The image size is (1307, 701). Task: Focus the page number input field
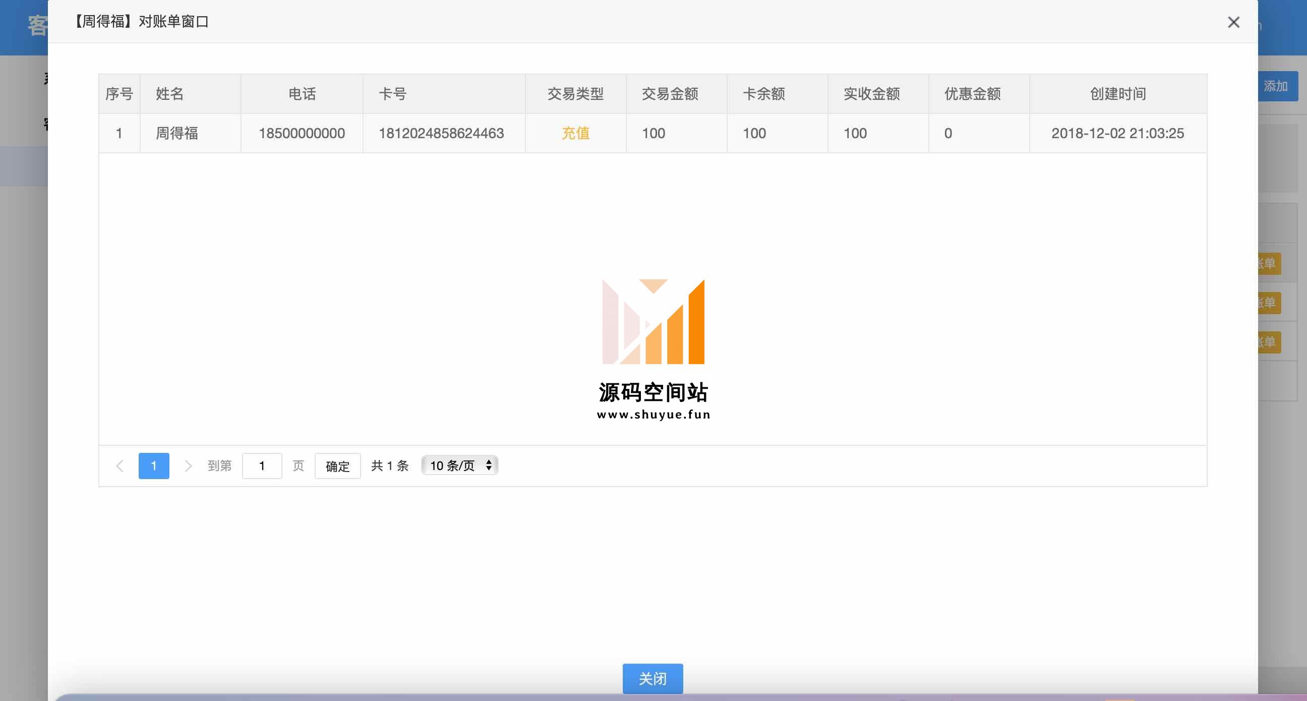tap(262, 466)
